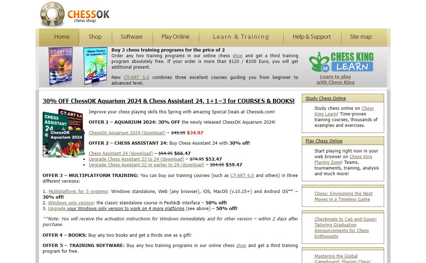Click 'Learn to play with Chess King' link

(335, 79)
